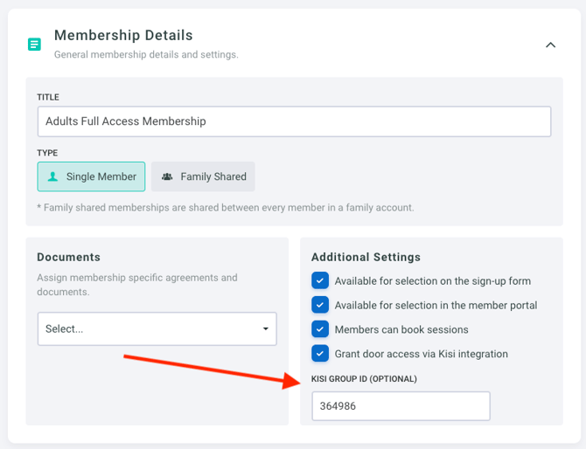Click the "Membership Details" heading text

pos(123,36)
